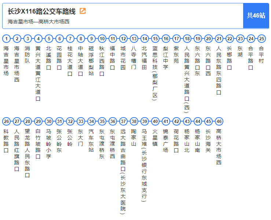Click the station 9 circle marker
The width and height of the screenshot is (271, 220).
click(91, 38)
